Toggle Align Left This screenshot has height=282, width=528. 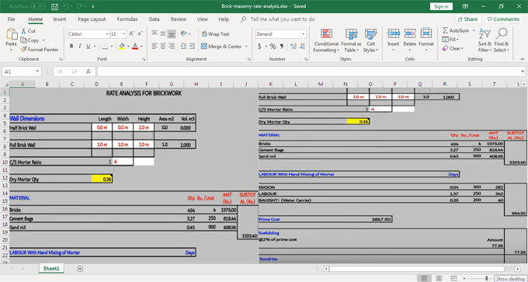pos(155,46)
